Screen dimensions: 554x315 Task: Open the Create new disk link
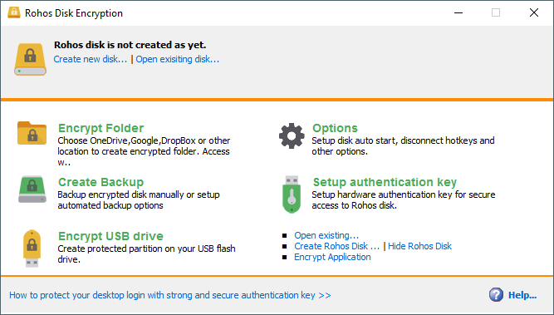91,59
